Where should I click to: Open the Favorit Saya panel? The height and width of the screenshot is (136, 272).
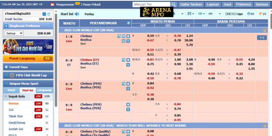[28, 67]
